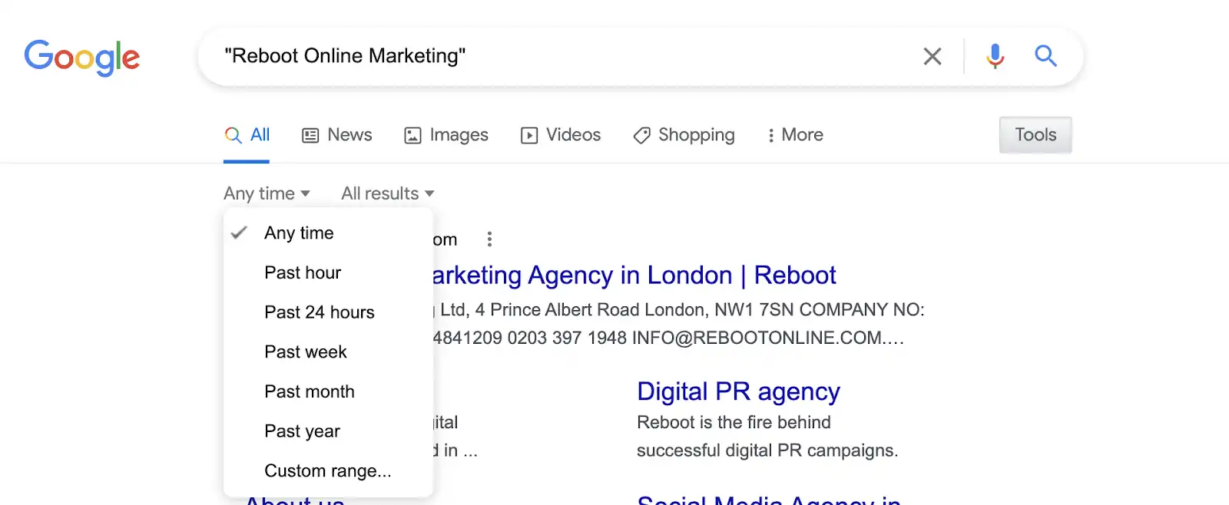
Task: Expand the More search categories menu
Action: pos(795,135)
